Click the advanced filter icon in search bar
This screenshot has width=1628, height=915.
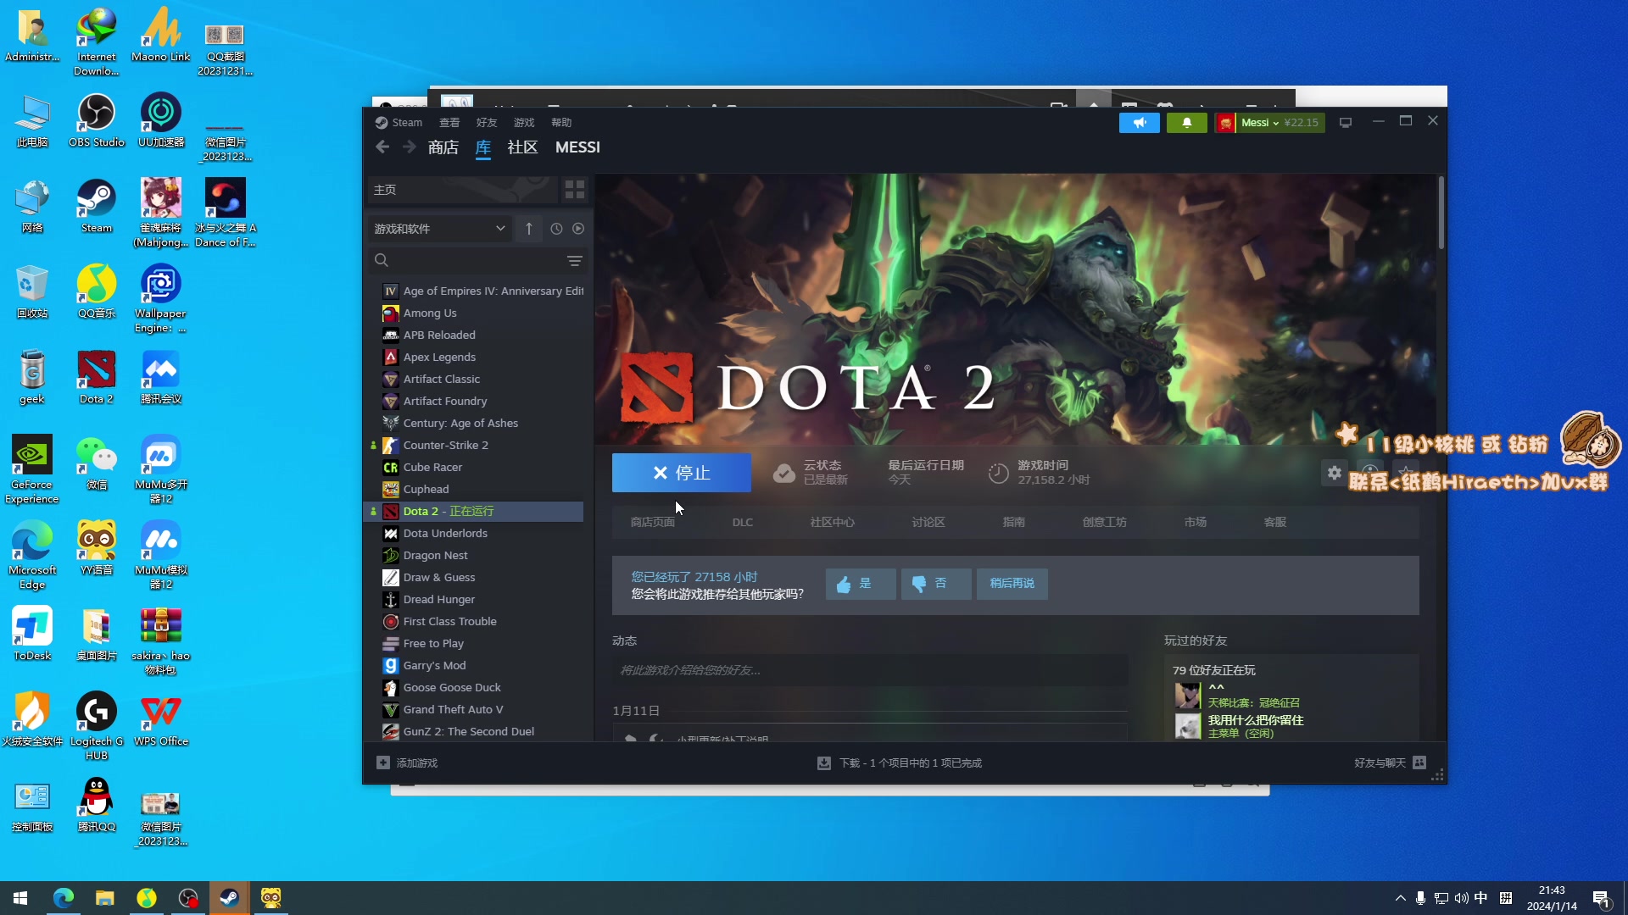[x=574, y=261]
